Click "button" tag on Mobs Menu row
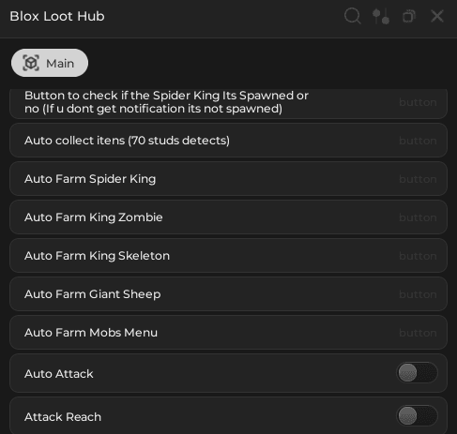The width and height of the screenshot is (457, 434). (x=418, y=333)
